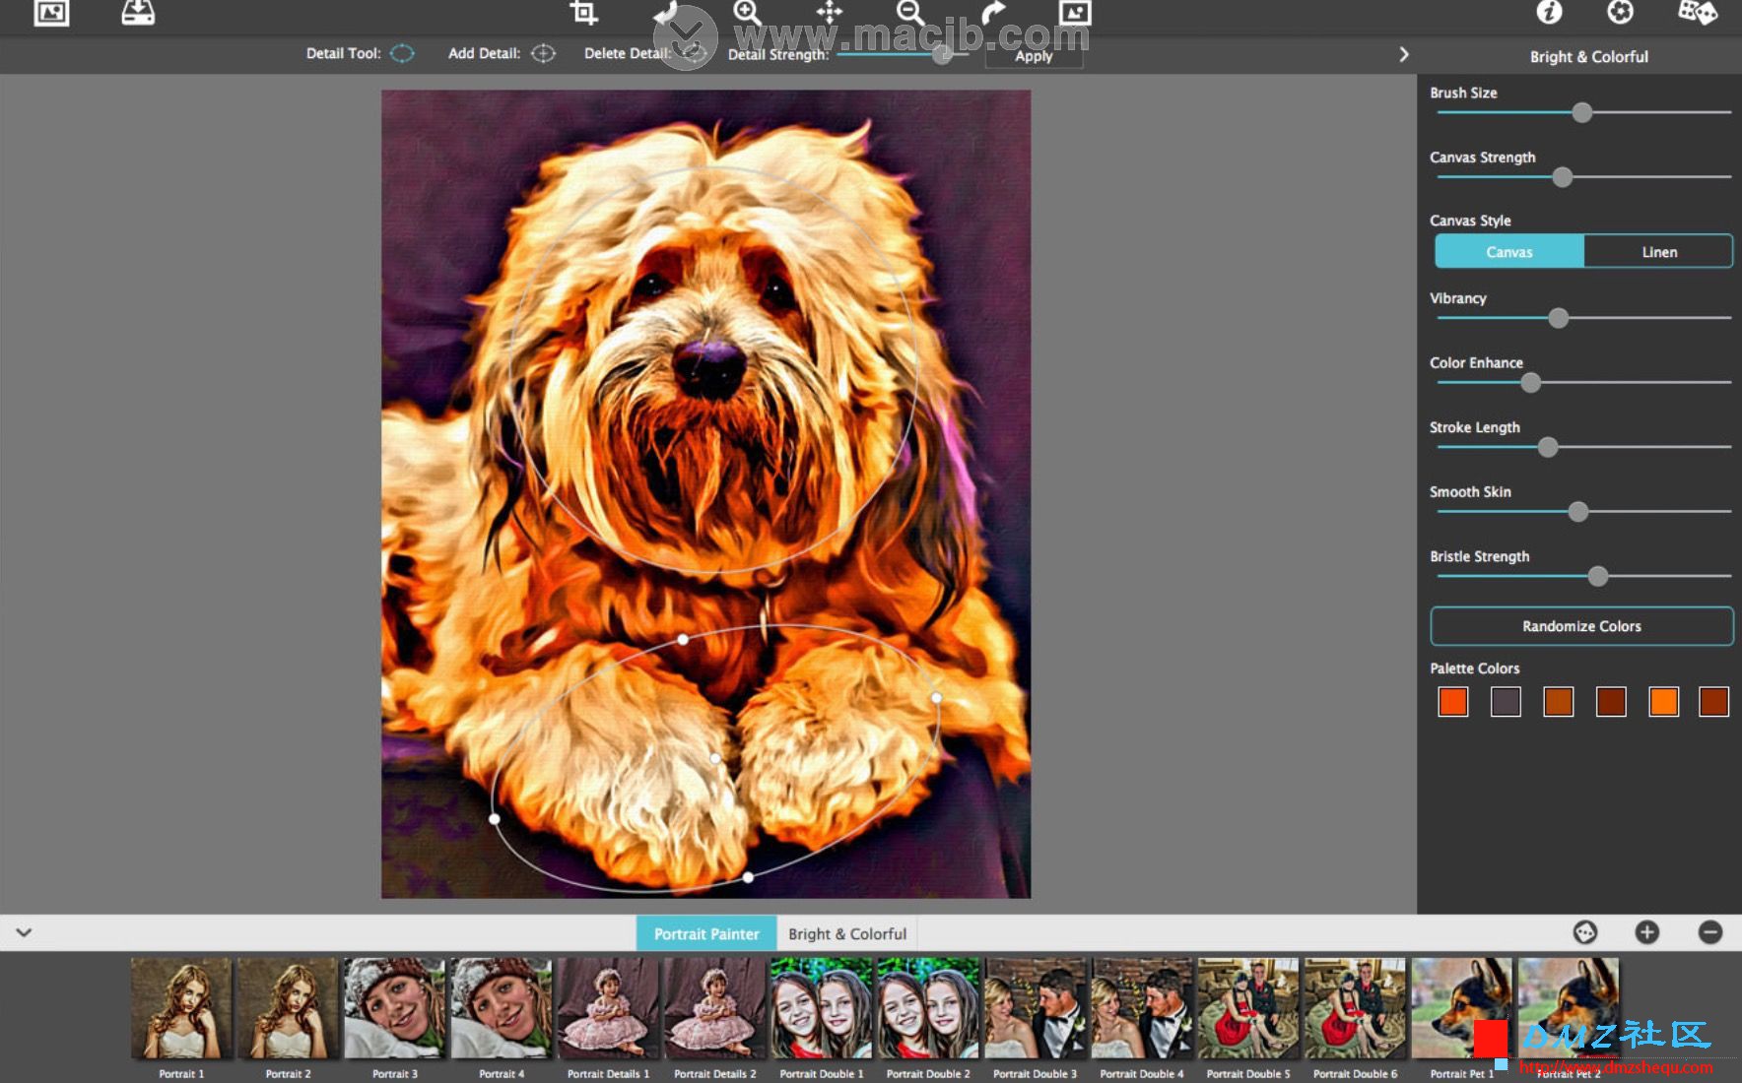Click the Add Detail ellipse icon
The width and height of the screenshot is (1742, 1083).
543,53
